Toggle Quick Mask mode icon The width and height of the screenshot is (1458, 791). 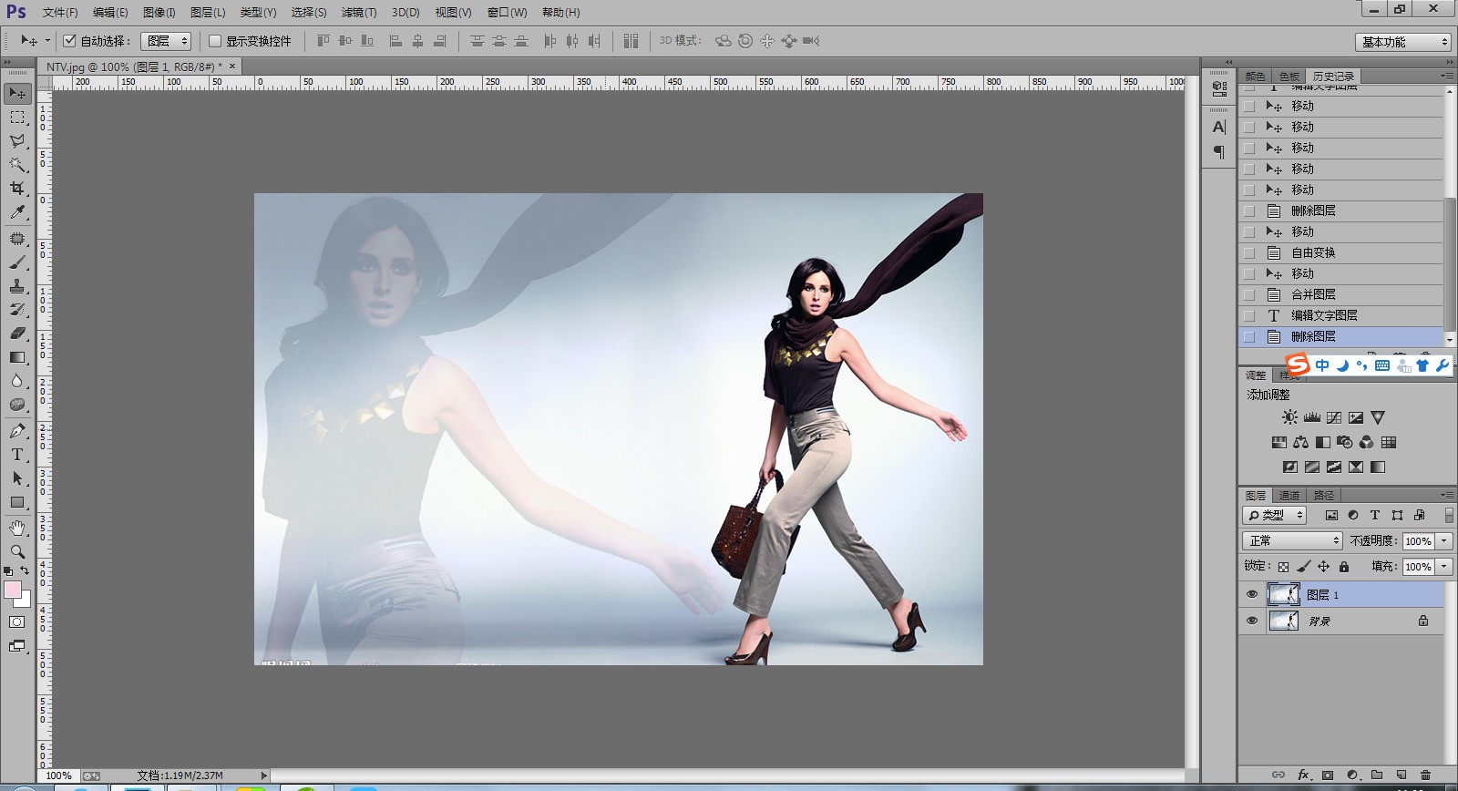click(x=17, y=621)
